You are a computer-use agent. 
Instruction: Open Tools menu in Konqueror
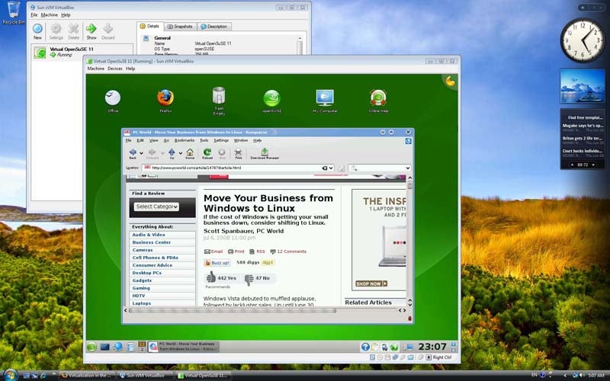point(204,140)
